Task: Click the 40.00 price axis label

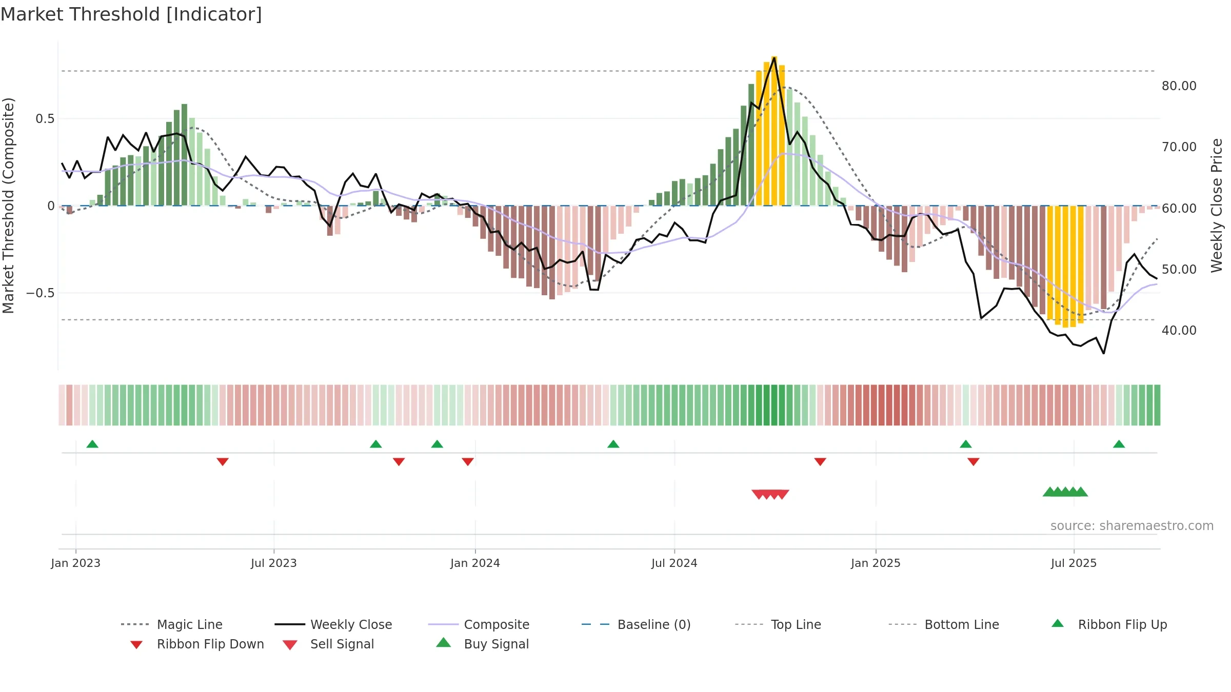Action: click(1179, 331)
